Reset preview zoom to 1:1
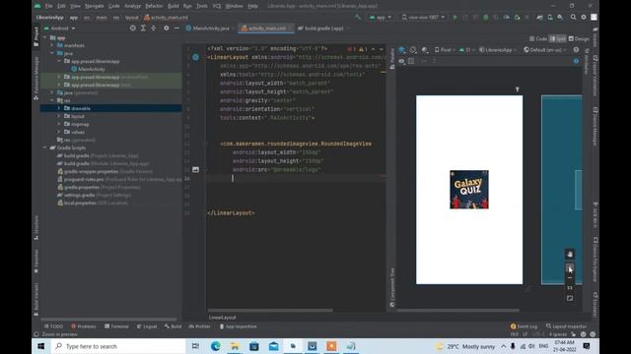This screenshot has width=631, height=354. pyautogui.click(x=570, y=288)
